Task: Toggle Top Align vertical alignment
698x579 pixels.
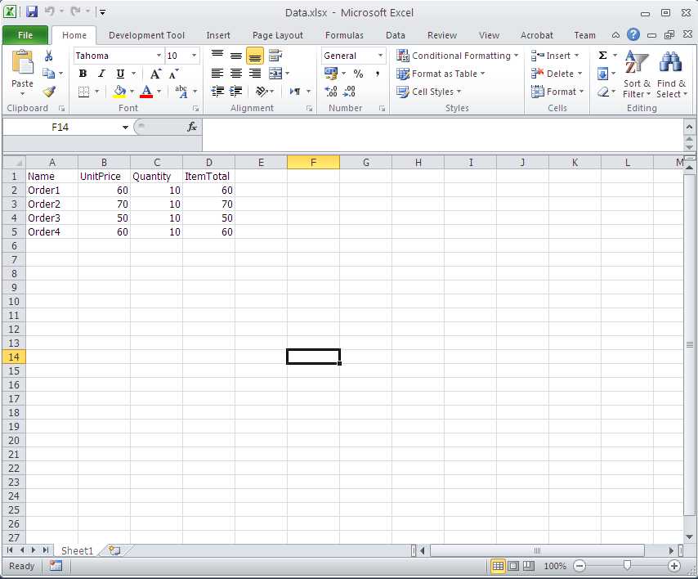Action: point(217,56)
